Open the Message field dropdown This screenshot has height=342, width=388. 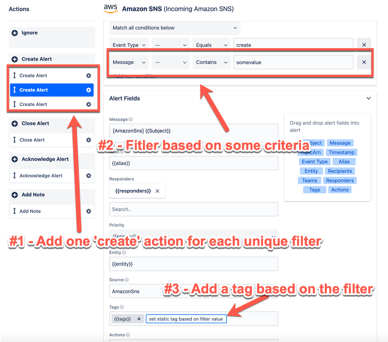[129, 62]
